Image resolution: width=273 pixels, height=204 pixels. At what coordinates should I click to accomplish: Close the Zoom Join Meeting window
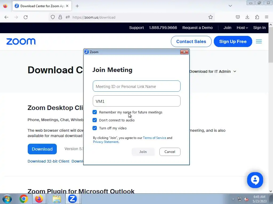tap(184, 52)
